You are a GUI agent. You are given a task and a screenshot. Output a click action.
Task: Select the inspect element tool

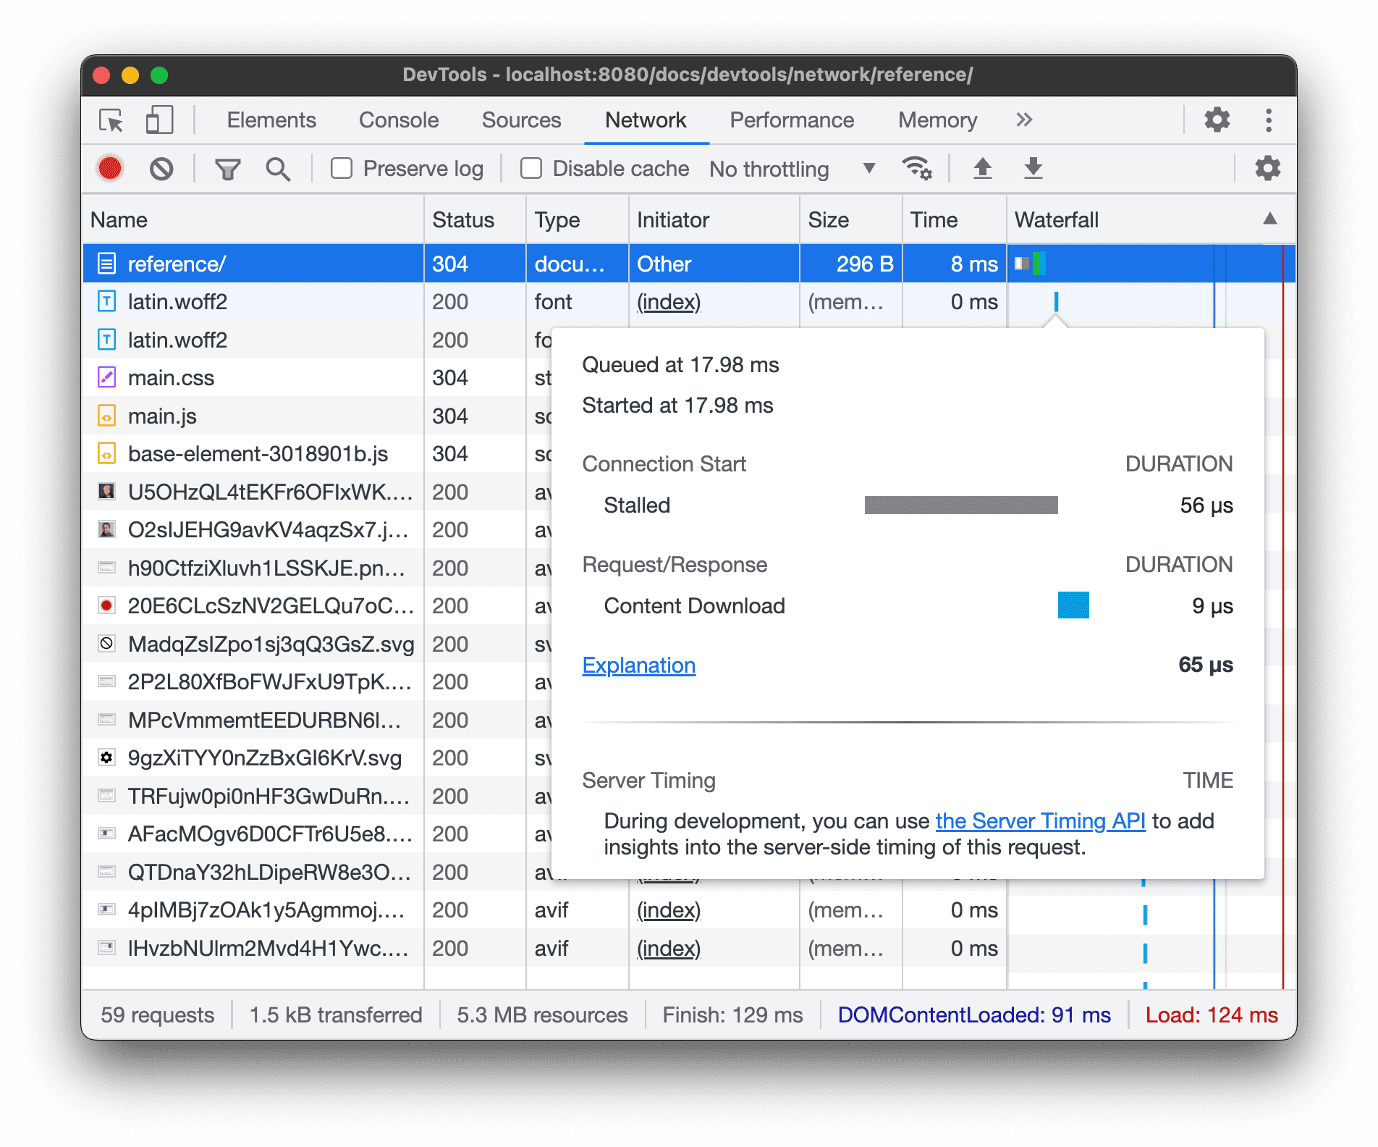(109, 120)
